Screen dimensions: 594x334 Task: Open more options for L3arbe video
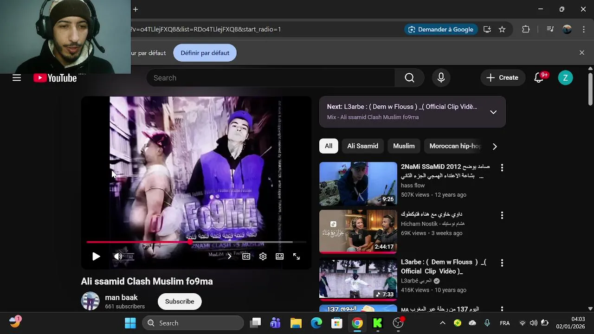(502, 263)
